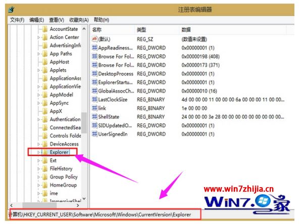Image resolution: width=303 pixels, height=224 pixels.
Task: Select the Explorer key label
Action: pyautogui.click(x=59, y=152)
